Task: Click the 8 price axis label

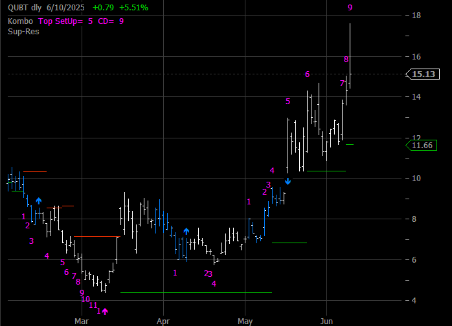Action: tap(414, 219)
